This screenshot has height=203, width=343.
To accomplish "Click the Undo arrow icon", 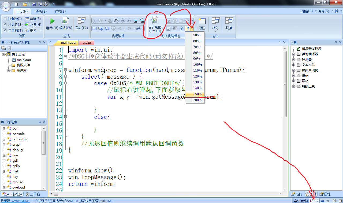I will [120, 28].
